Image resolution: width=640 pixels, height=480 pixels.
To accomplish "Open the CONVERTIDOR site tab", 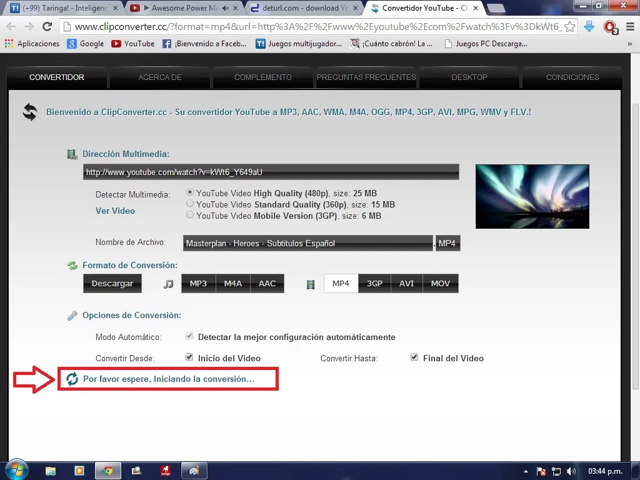I will pyautogui.click(x=57, y=77).
